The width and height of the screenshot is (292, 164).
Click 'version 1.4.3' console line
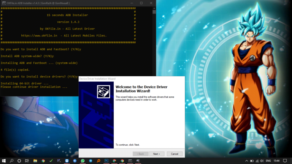pyautogui.click(x=68, y=22)
